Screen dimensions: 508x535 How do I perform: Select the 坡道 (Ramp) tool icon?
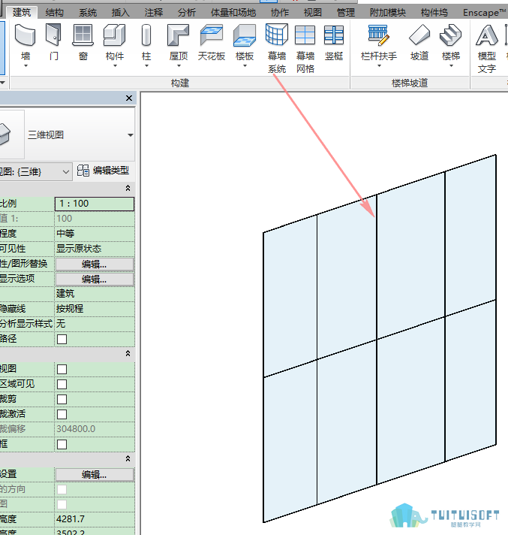click(x=419, y=35)
